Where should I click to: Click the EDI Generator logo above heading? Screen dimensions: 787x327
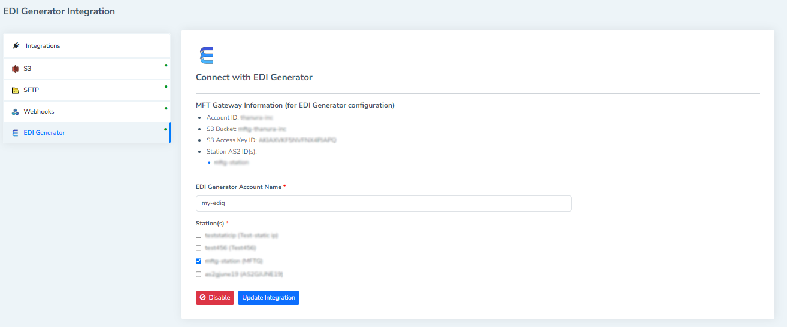point(206,56)
